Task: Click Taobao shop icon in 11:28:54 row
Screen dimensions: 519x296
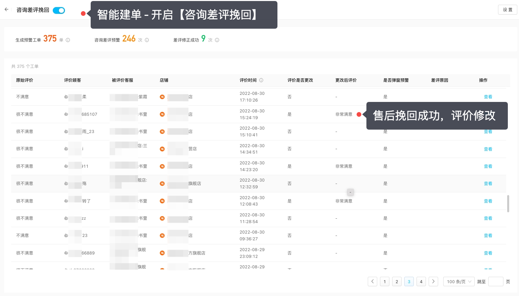Action: (162, 218)
